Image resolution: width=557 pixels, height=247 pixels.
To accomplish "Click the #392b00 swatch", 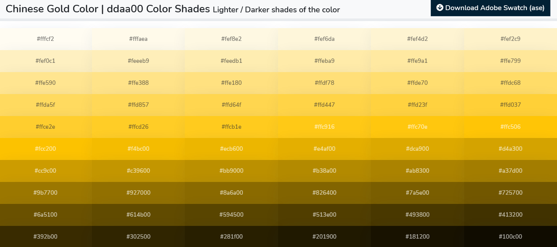I will pos(45,236).
